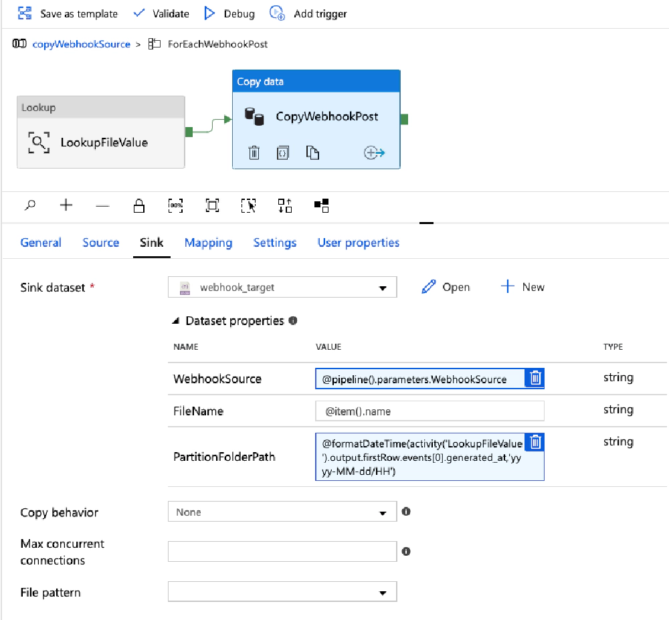Switch to the Source tab
The image size is (669, 620).
click(x=100, y=243)
